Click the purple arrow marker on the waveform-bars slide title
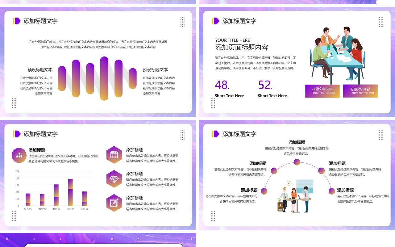Screen dimensions: 395x247 (x=18, y=21)
